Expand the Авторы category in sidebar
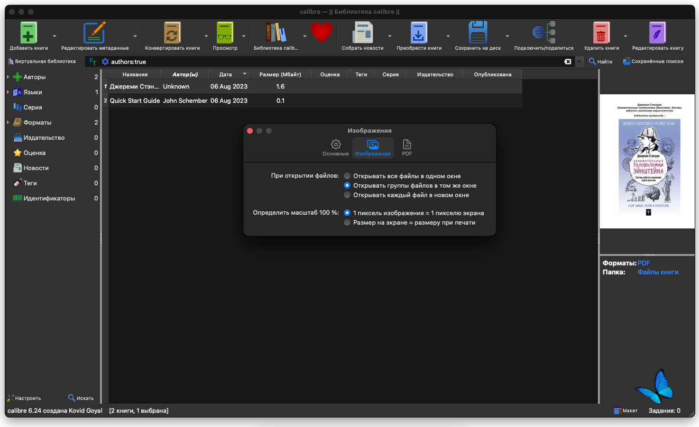The width and height of the screenshot is (699, 427). [8, 77]
